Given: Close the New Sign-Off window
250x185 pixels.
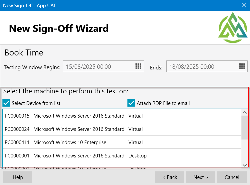Looking at the screenshot, I should 244,5.
